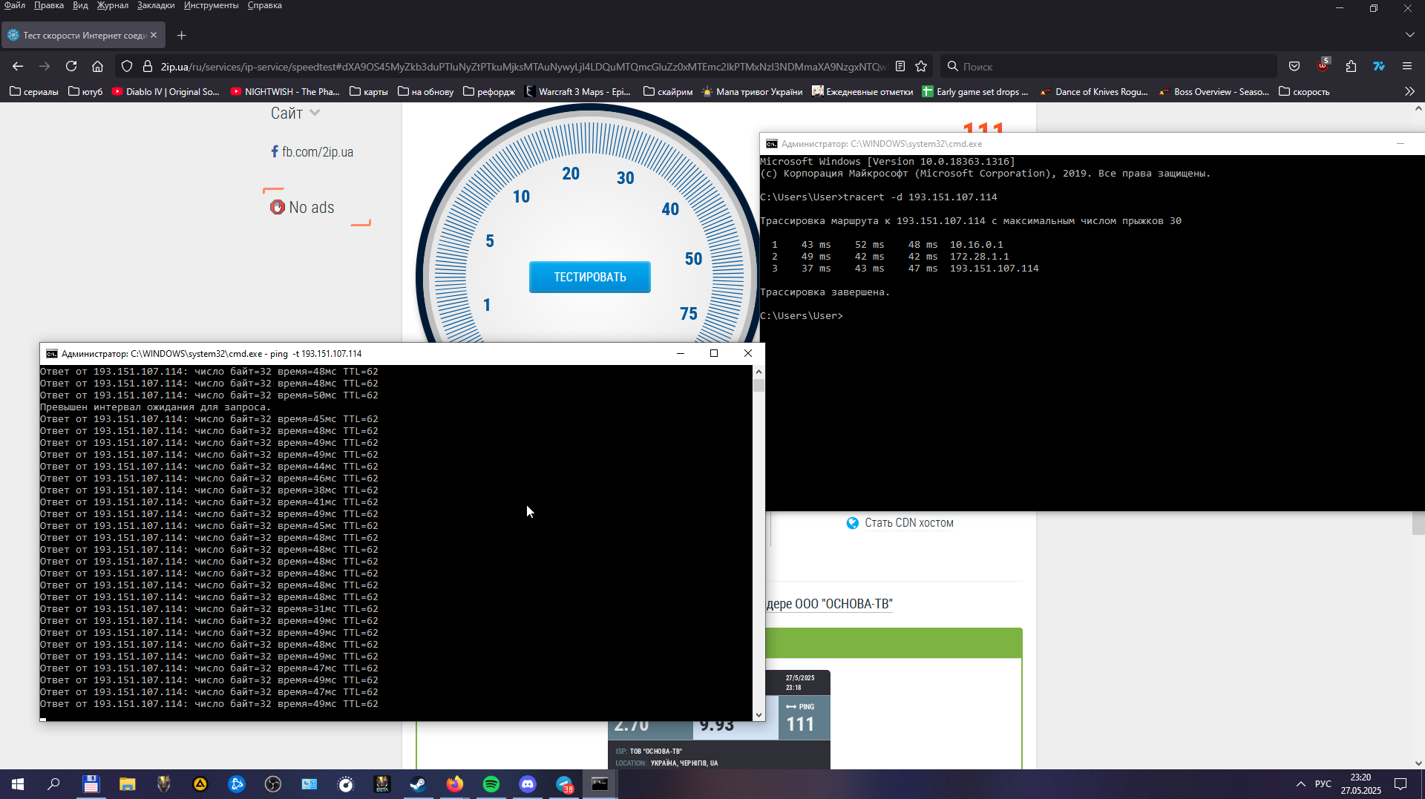This screenshot has height=799, width=1425.
Task: Show more bookmarks overflow chevron
Action: [1409, 92]
